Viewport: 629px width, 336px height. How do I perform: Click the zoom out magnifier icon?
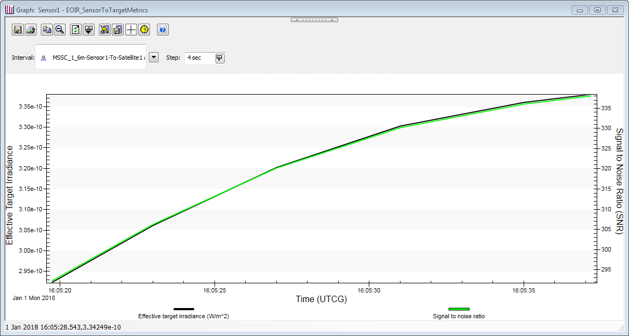click(60, 30)
